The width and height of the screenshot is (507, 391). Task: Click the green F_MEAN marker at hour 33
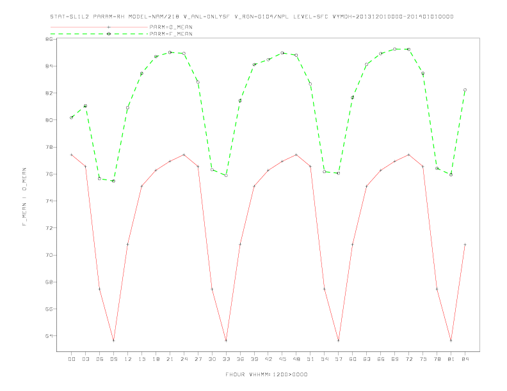pyautogui.click(x=226, y=176)
